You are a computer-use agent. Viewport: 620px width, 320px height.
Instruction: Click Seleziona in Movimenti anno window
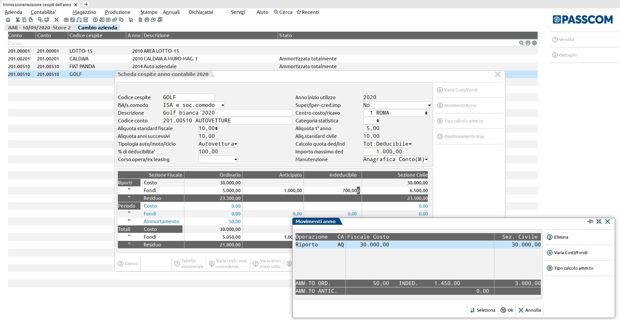tap(483, 310)
